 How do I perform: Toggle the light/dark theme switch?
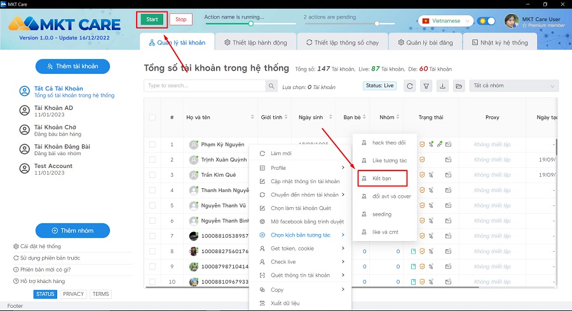click(486, 21)
